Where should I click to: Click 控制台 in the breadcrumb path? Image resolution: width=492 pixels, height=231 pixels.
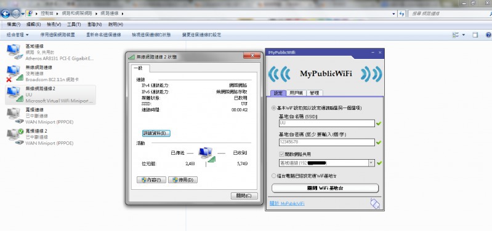click(x=47, y=14)
